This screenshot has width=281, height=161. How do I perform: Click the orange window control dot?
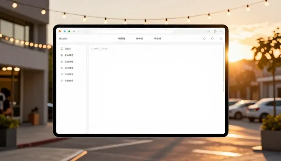click(60, 31)
